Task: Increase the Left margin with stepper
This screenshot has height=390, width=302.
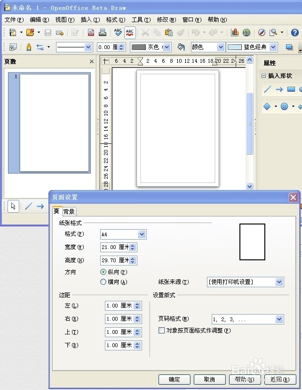Action: (x=137, y=304)
